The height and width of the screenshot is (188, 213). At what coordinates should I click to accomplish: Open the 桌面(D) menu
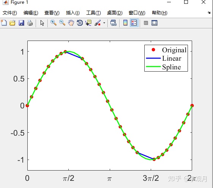115,13
